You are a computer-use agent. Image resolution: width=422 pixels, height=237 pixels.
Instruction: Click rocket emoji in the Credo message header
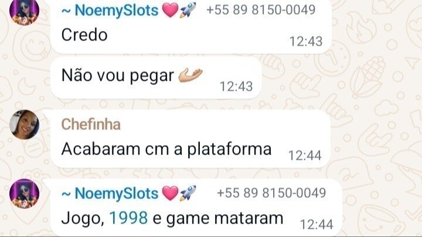point(188,10)
